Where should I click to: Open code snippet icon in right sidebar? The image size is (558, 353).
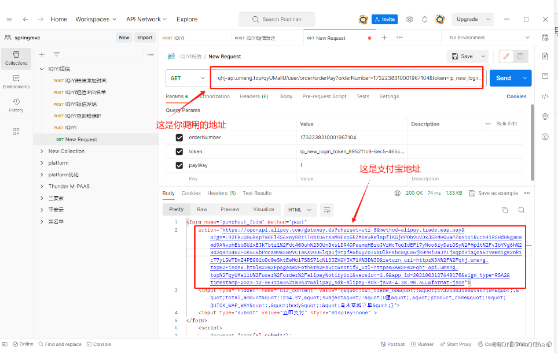tap(545, 96)
